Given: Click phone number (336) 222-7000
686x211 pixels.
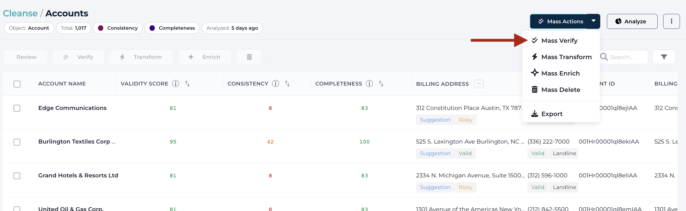Looking at the screenshot, I should [x=548, y=142].
